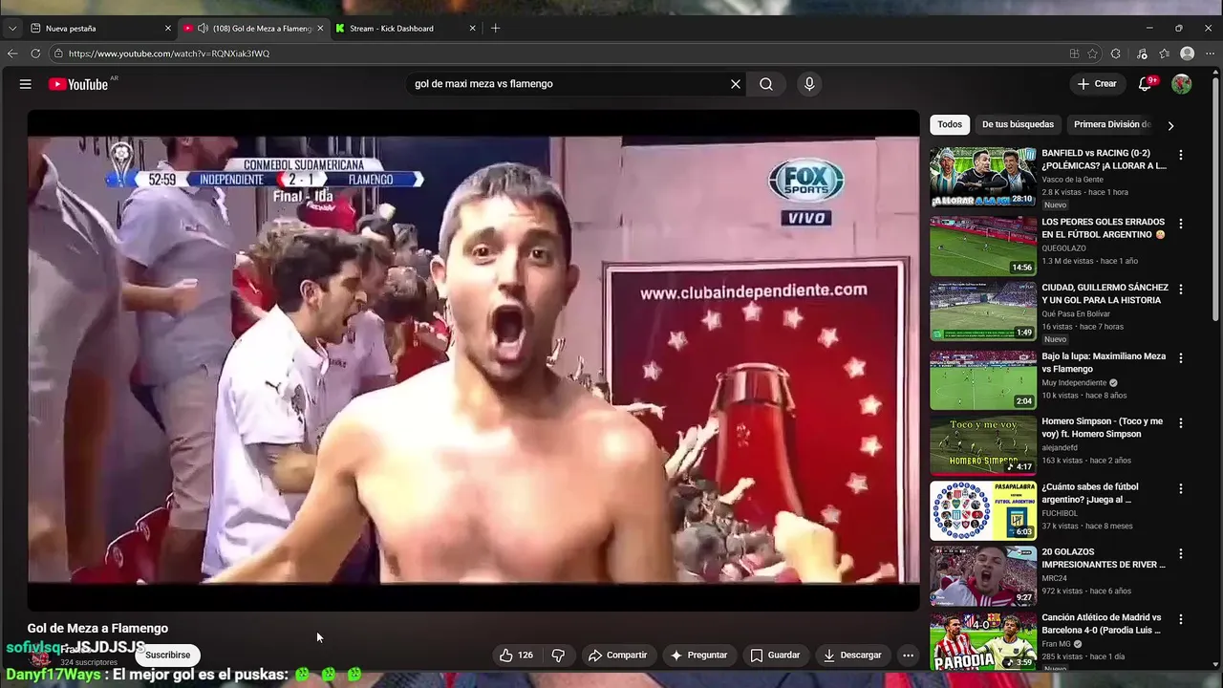Image resolution: width=1223 pixels, height=688 pixels.
Task: Go to YouTube home via logo
Action: (x=78, y=84)
